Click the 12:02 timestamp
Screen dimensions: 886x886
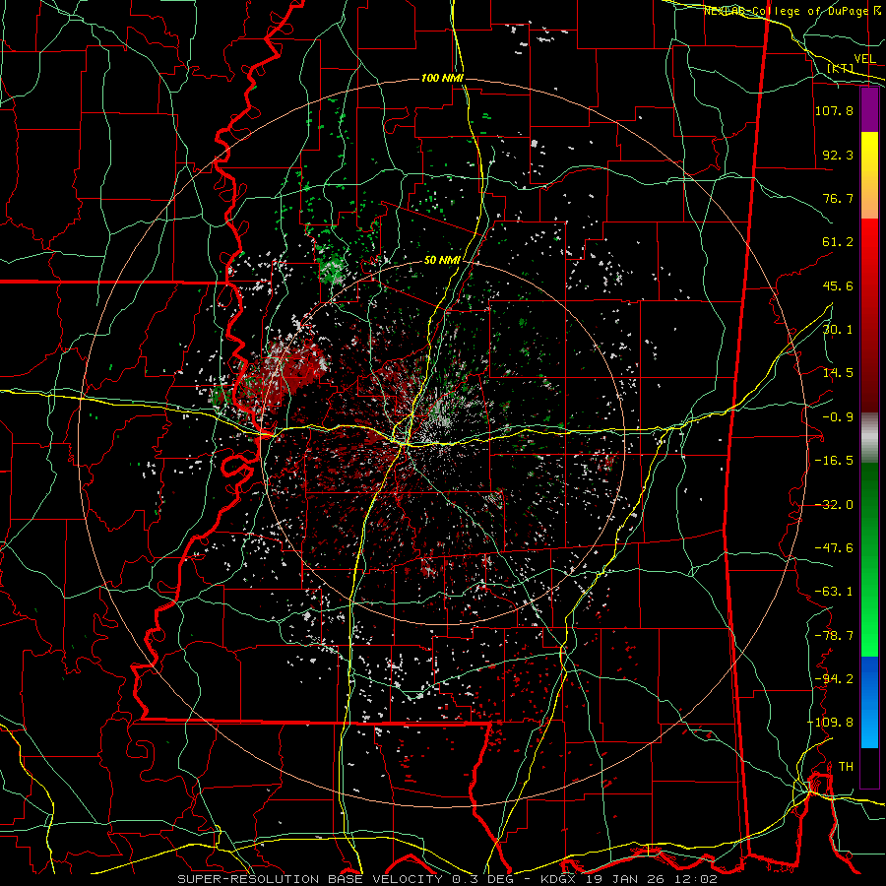[696, 879]
